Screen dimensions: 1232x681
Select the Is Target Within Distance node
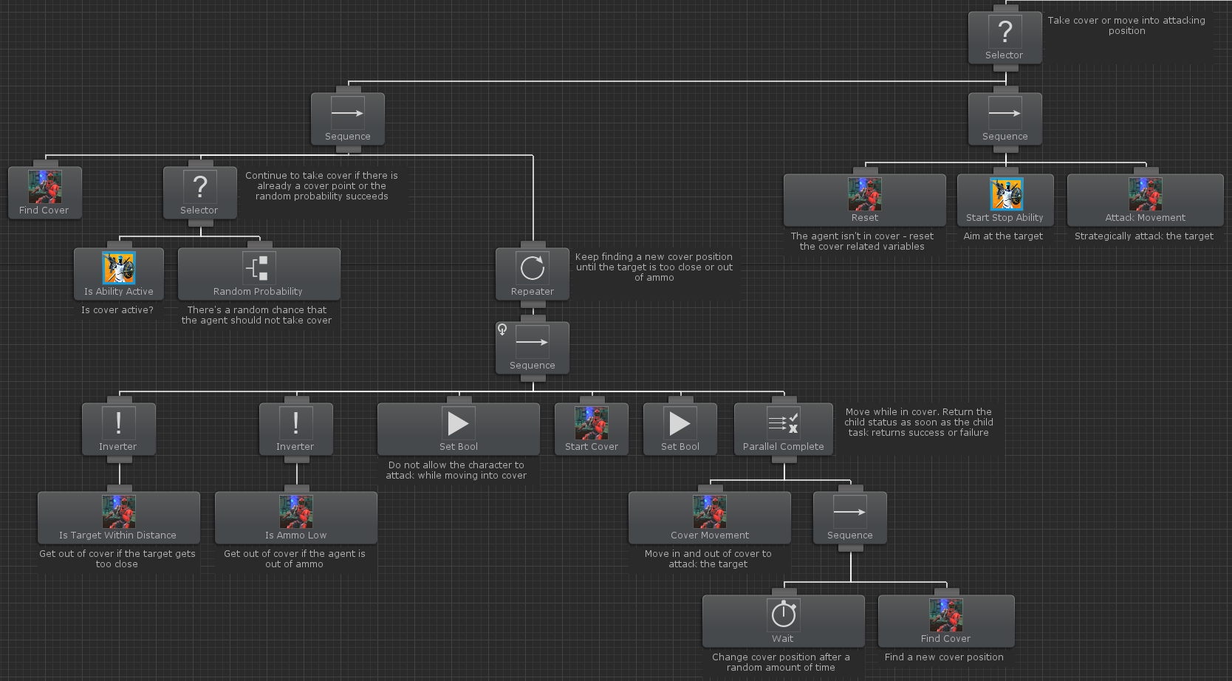coord(118,519)
